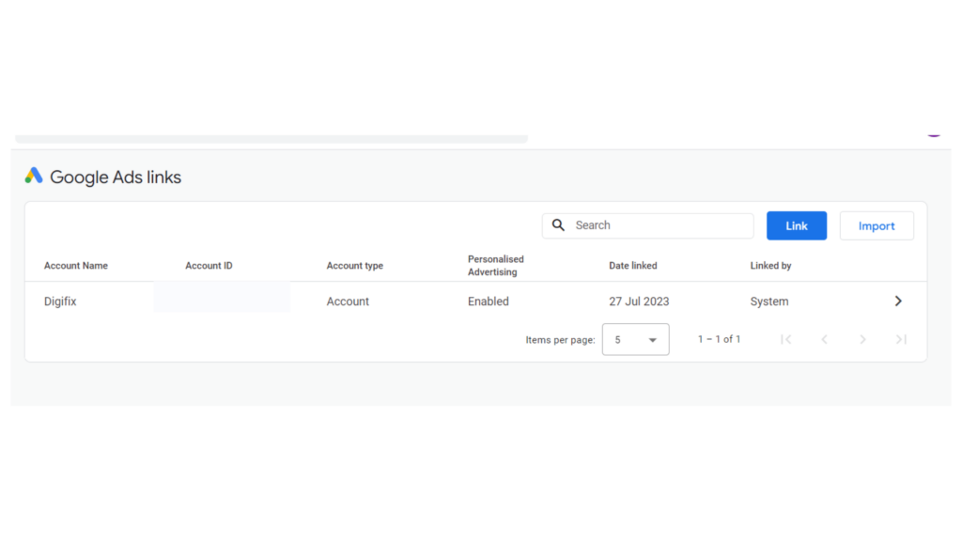Click the Items per page label
The height and width of the screenshot is (541, 962).
560,340
